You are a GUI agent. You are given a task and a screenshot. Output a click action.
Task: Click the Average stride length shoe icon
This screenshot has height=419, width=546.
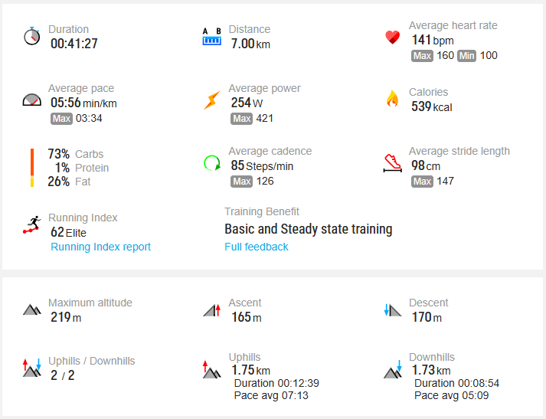(392, 163)
